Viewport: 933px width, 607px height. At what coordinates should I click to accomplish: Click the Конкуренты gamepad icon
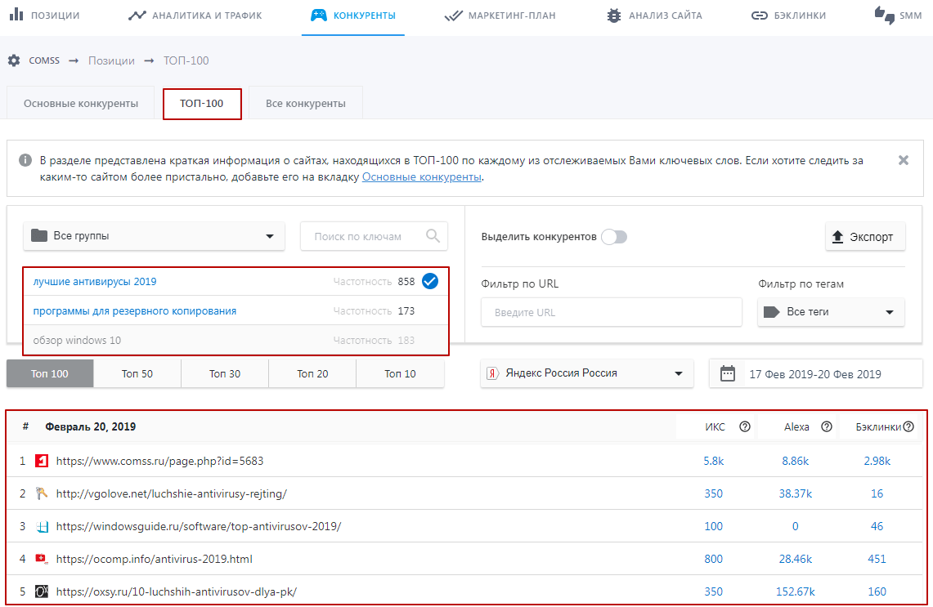[x=319, y=16]
